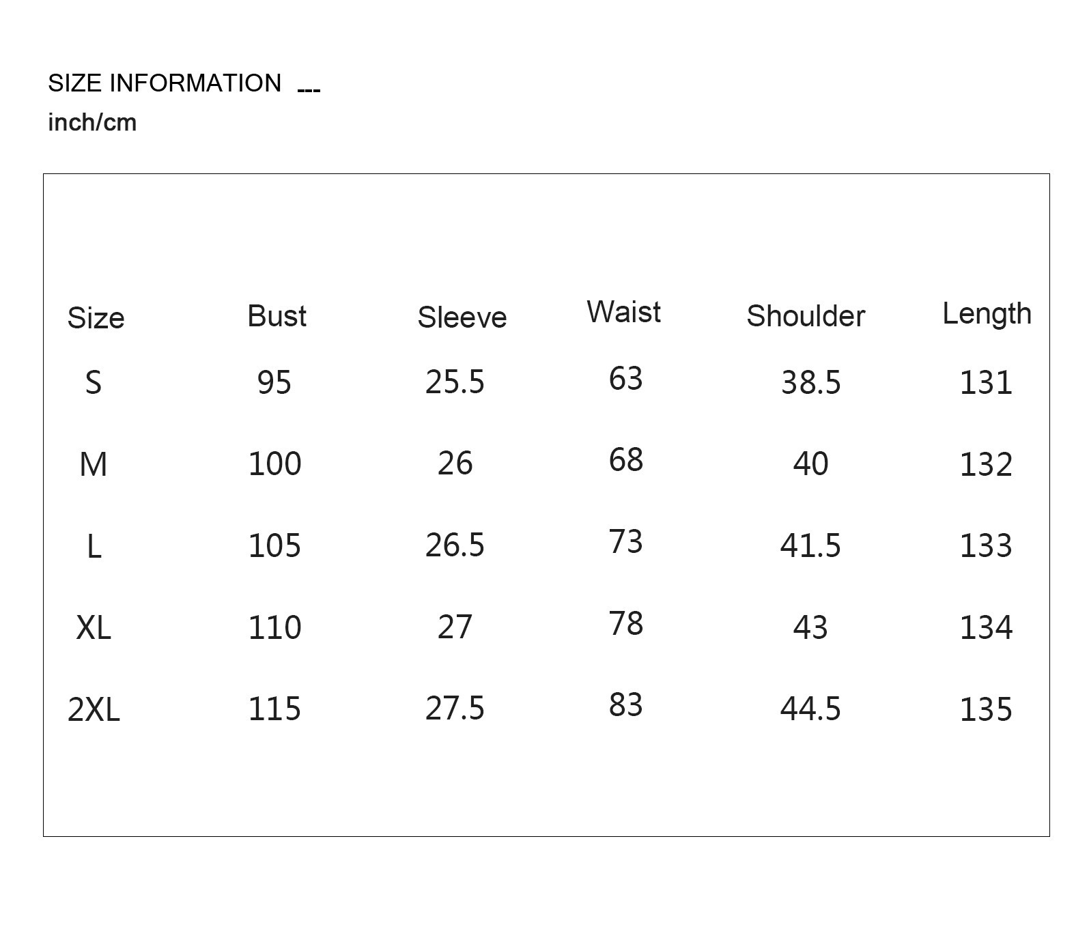1089x927 pixels.
Task: Click bust value 95 for size S
Action: 274,382
